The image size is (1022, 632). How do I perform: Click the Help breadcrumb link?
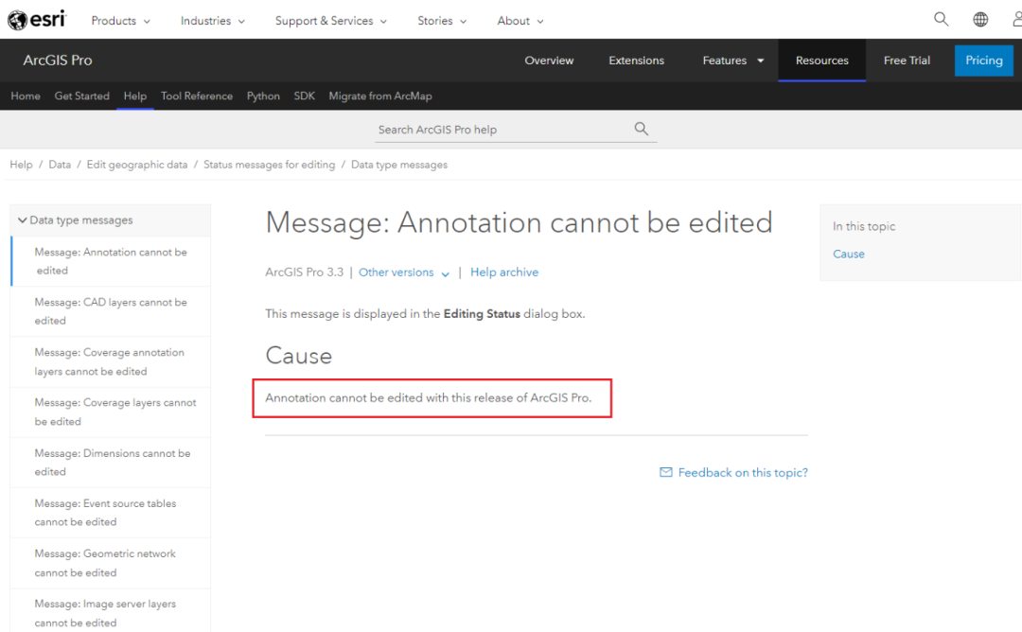click(x=21, y=165)
